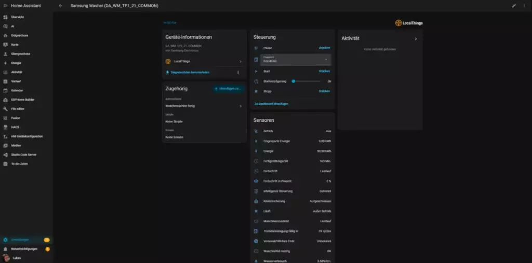Open Energie in the sidebar
Image resolution: width=532 pixels, height=263 pixels.
(26, 63)
